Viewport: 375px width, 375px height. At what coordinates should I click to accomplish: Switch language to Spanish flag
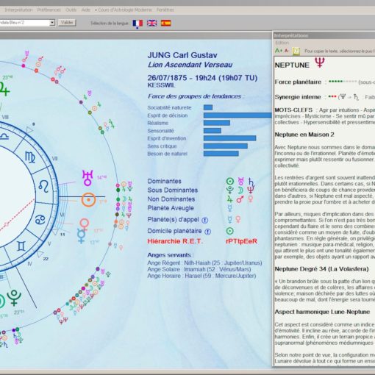[166, 23]
